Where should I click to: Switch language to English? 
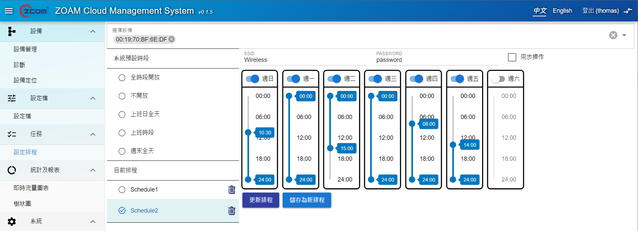tap(562, 11)
